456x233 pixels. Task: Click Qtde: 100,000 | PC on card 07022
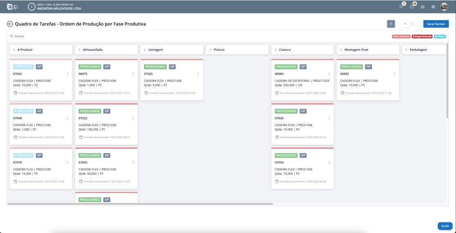[93, 130]
